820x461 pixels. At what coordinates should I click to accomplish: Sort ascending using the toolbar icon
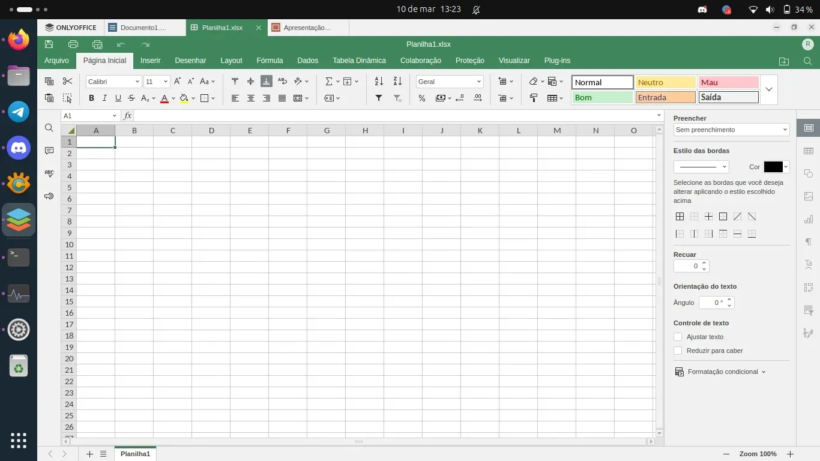point(379,82)
